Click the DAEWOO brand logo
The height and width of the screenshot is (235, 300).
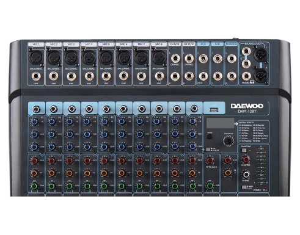[x=247, y=106]
